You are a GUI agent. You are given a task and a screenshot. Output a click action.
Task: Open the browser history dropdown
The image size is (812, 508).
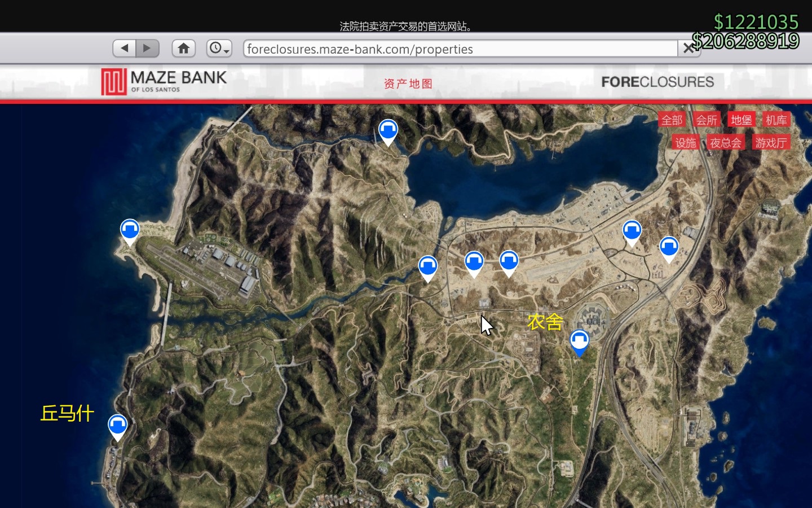point(219,49)
